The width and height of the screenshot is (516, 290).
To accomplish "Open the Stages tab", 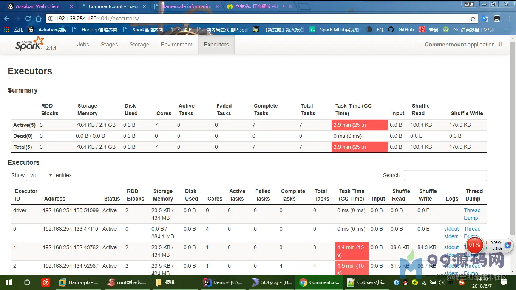I will (109, 45).
